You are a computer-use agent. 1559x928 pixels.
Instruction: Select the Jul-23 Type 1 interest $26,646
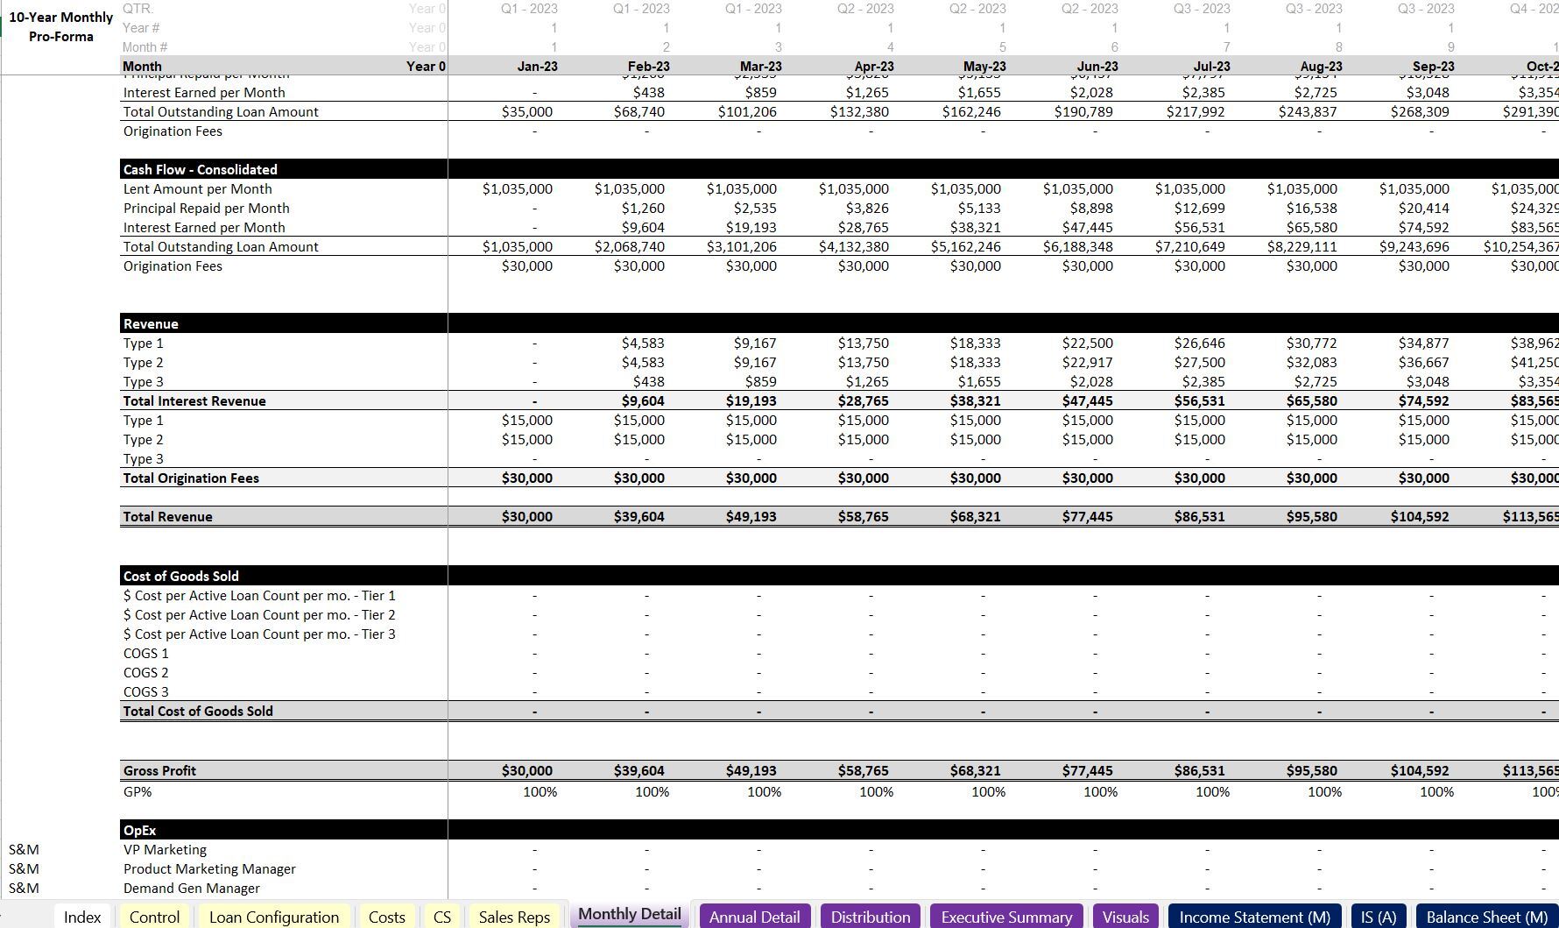pos(1200,343)
